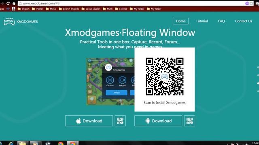This screenshot has height=145, width=259.
Task: Reload the page with the refresh icon
Action: tap(8, 3)
